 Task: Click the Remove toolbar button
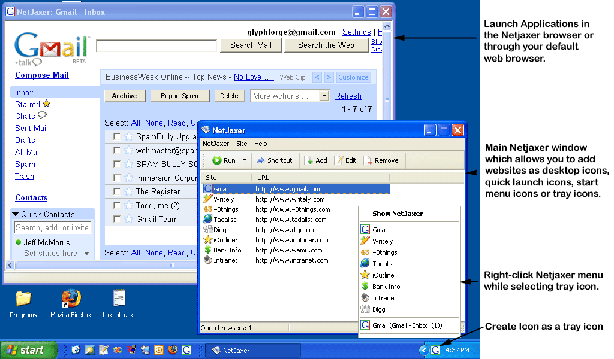coord(381,160)
